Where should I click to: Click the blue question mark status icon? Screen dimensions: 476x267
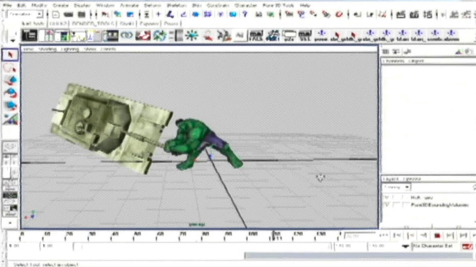pos(245,14)
